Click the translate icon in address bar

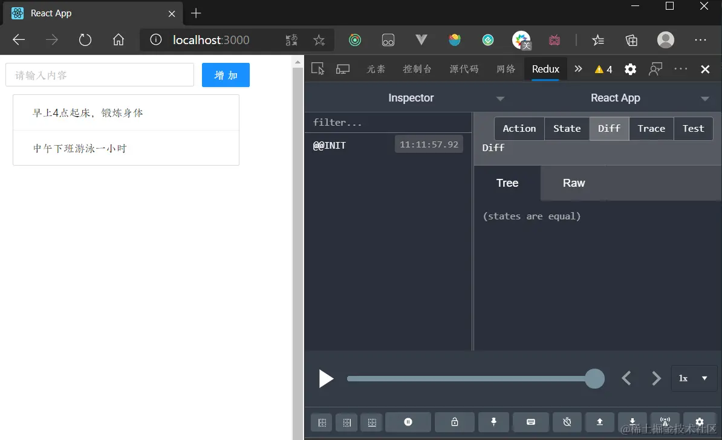[291, 40]
